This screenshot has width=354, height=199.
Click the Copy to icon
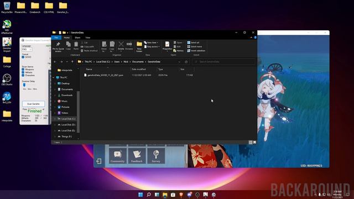[112, 46]
